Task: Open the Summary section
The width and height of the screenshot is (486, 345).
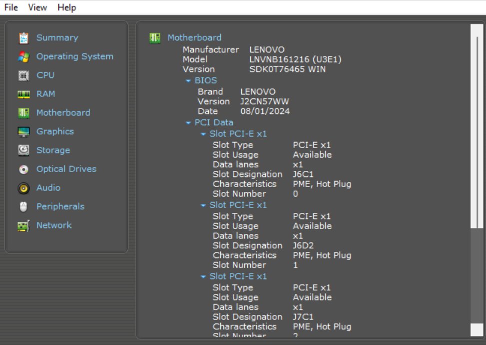Action: pos(57,37)
